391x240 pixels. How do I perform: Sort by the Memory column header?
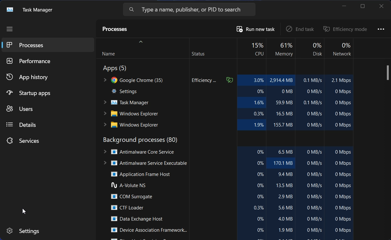(x=281, y=48)
